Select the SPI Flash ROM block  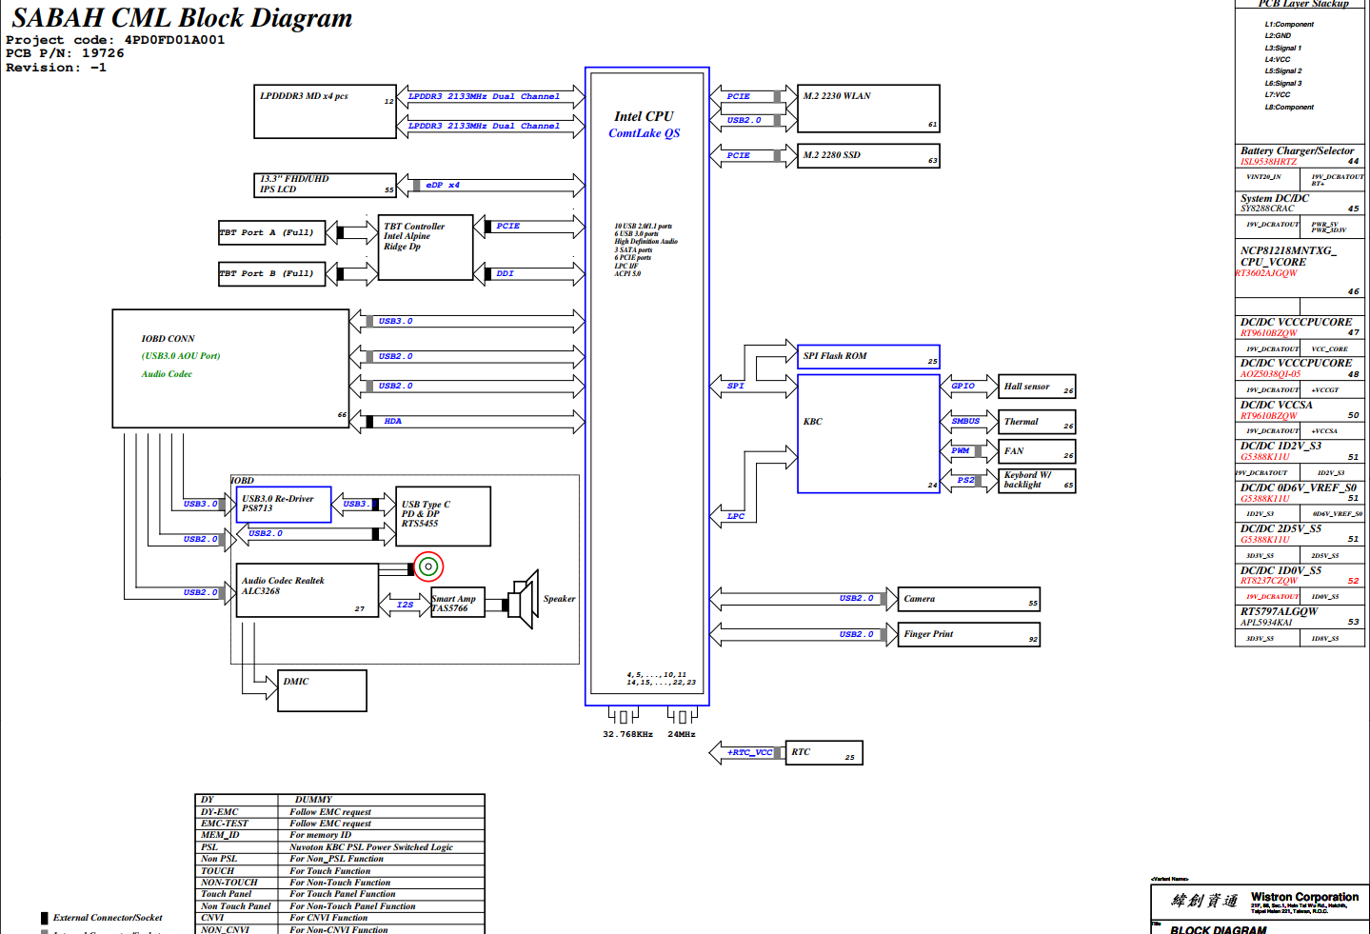[868, 357]
